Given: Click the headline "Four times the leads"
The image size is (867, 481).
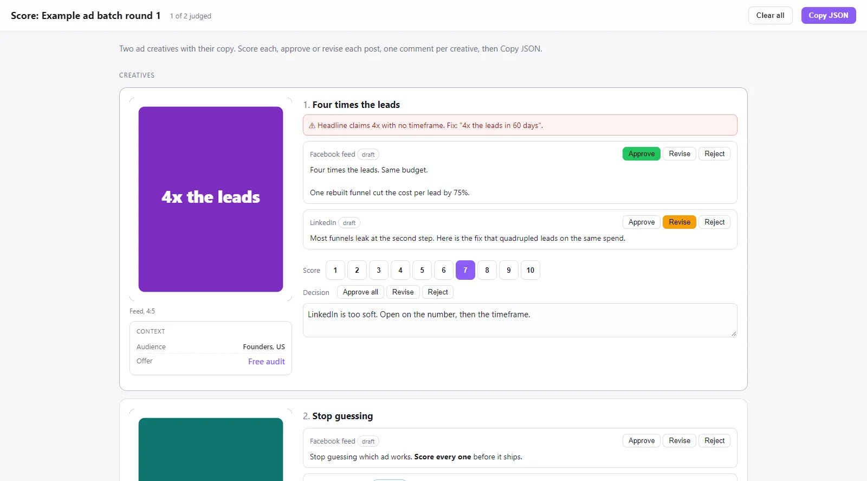Looking at the screenshot, I should [x=356, y=105].
